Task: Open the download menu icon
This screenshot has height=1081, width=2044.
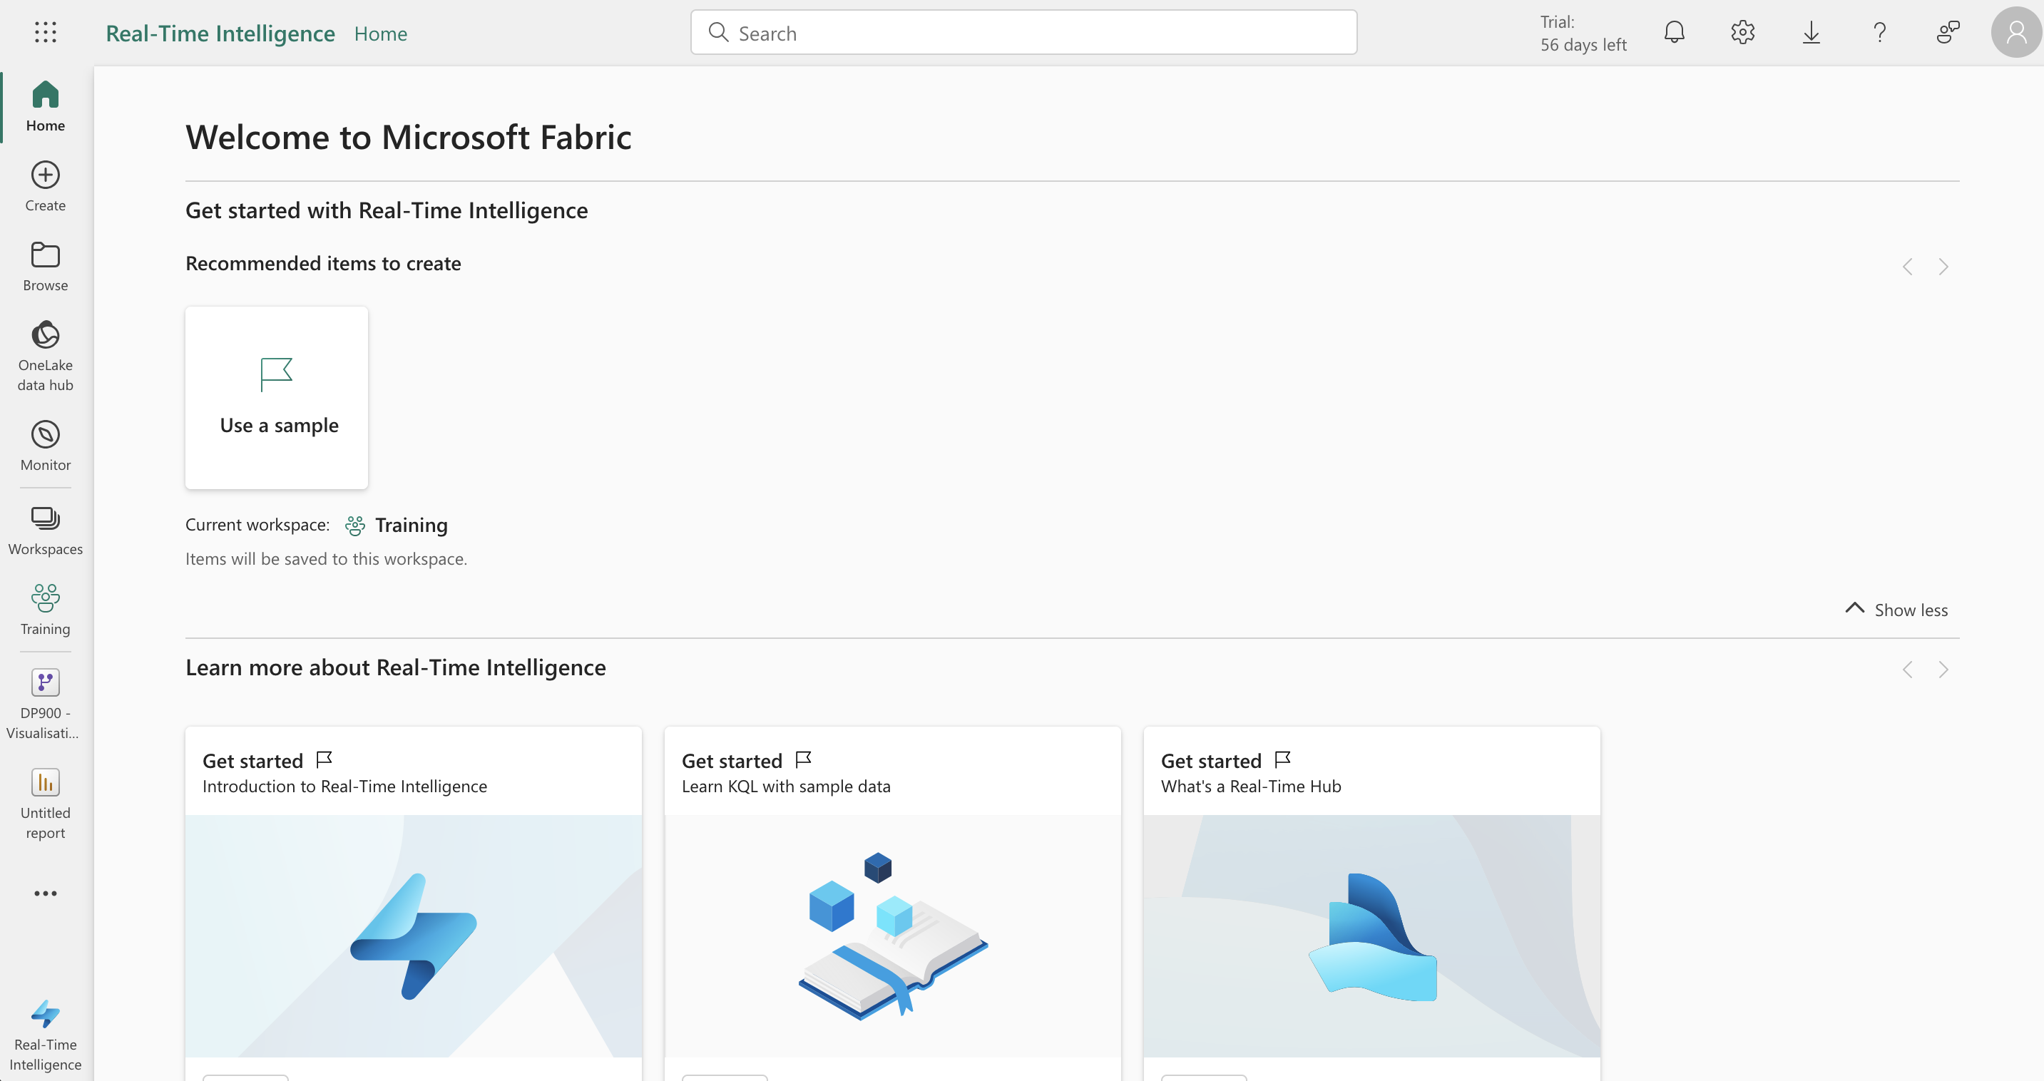Action: click(x=1811, y=33)
